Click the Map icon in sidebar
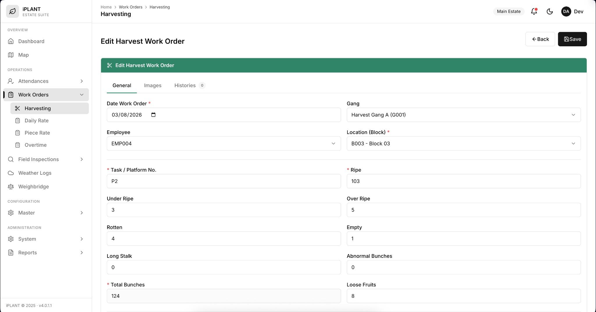The image size is (596, 312). click(x=11, y=55)
